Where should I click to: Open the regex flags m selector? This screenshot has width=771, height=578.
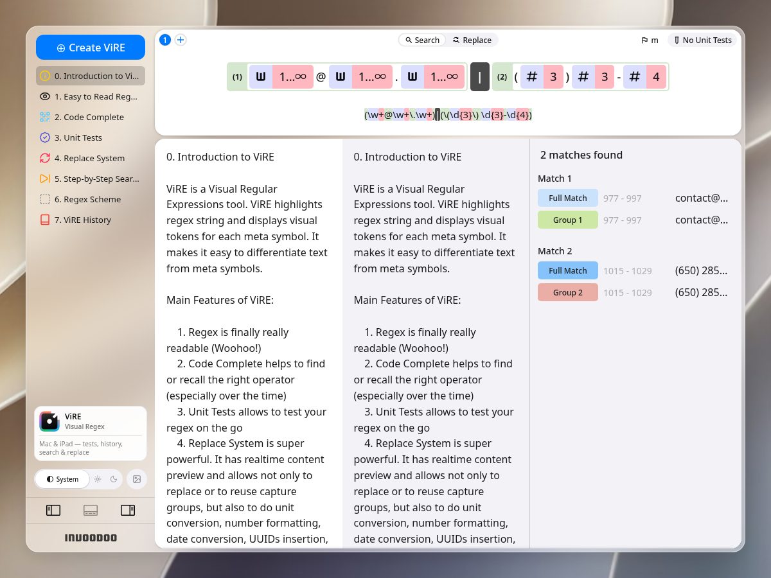click(x=650, y=40)
